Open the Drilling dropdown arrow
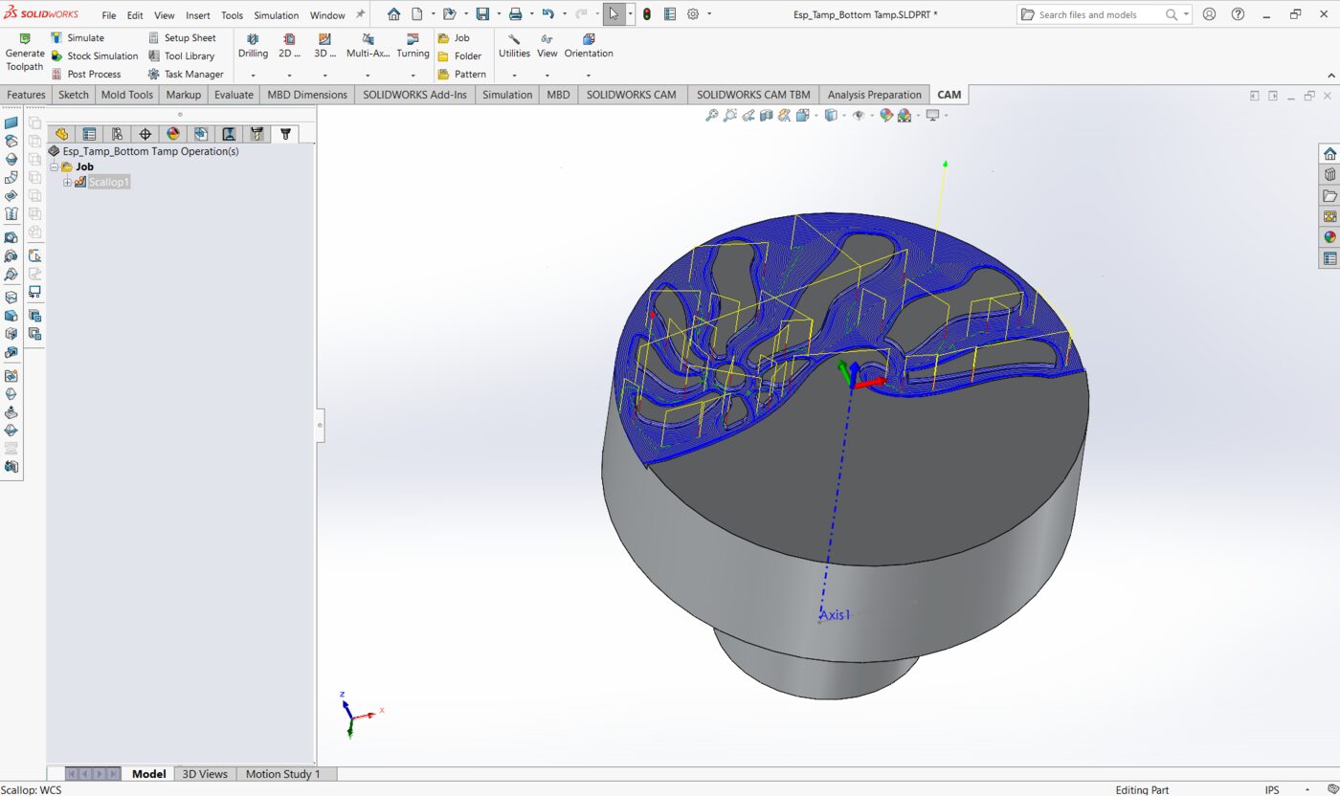The width and height of the screenshot is (1340, 796). point(253,75)
